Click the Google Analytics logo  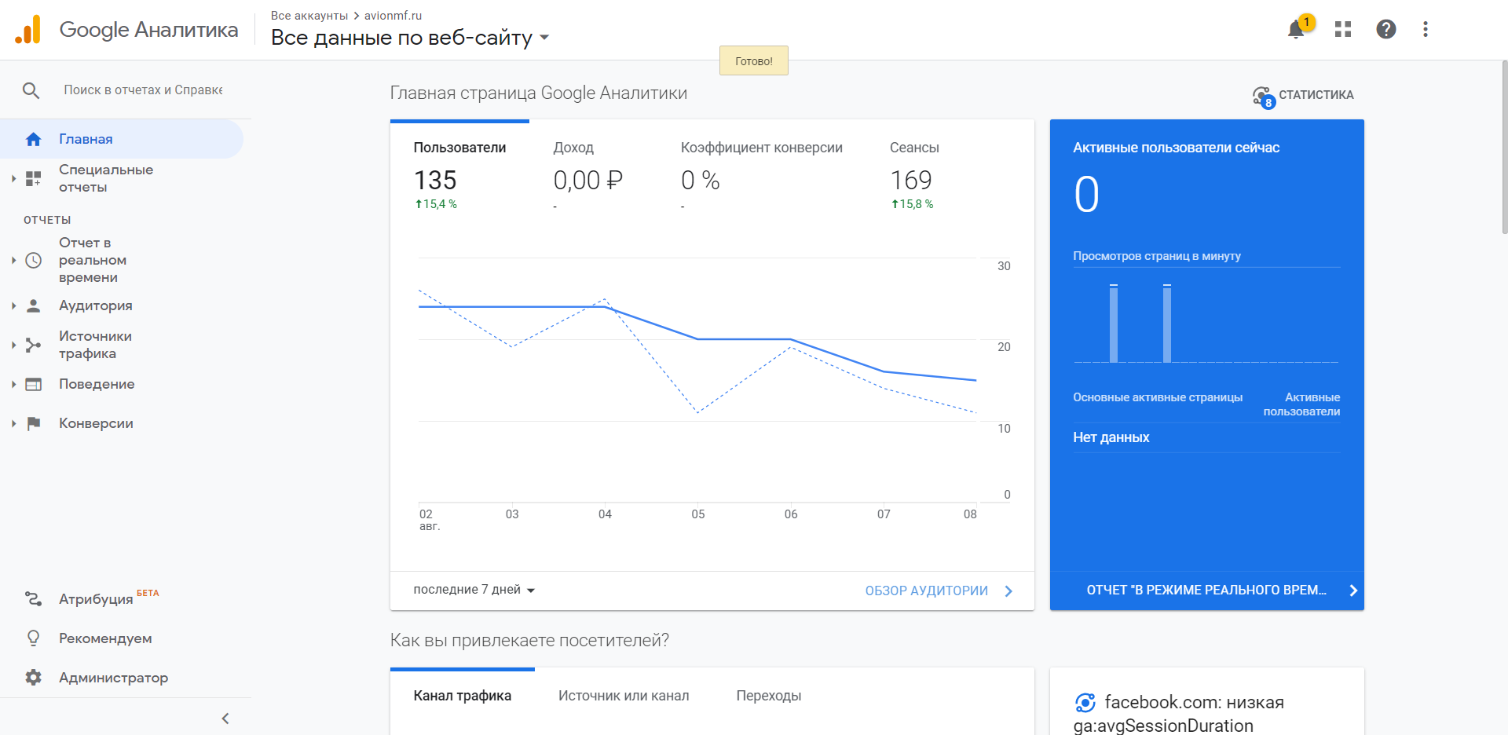point(28,30)
